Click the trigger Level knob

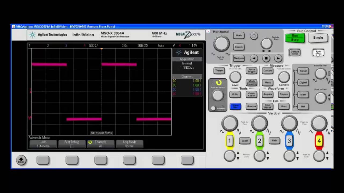coord(235,77)
